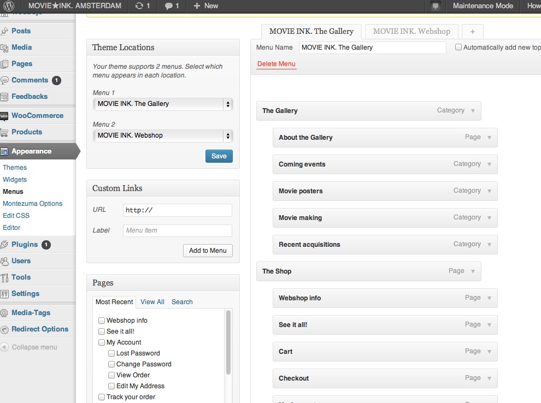Expand Movie posters menu item settings
This screenshot has width=541, height=403.
489,191
